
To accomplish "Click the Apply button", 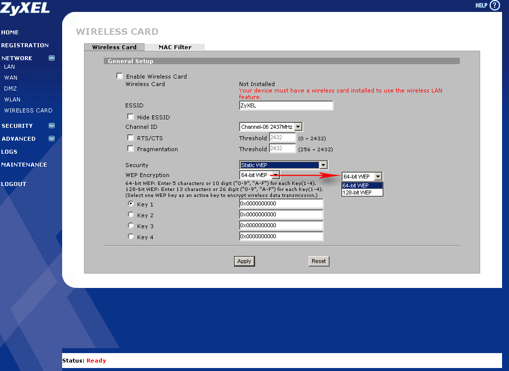I will pyautogui.click(x=245, y=261).
